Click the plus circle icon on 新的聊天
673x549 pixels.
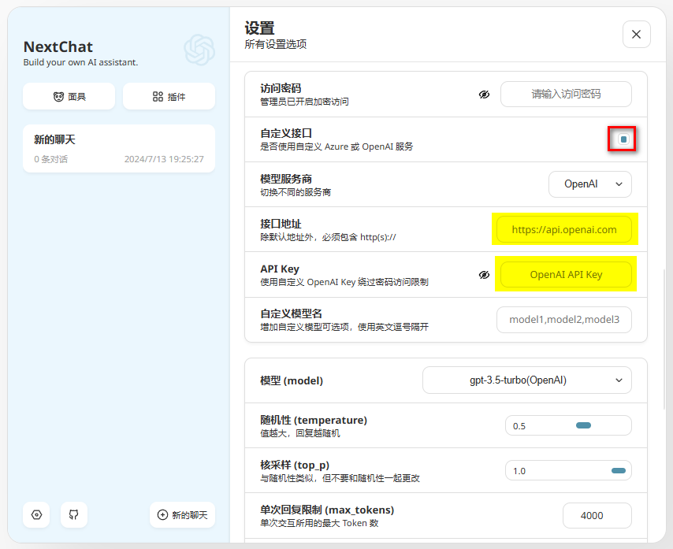pos(162,514)
